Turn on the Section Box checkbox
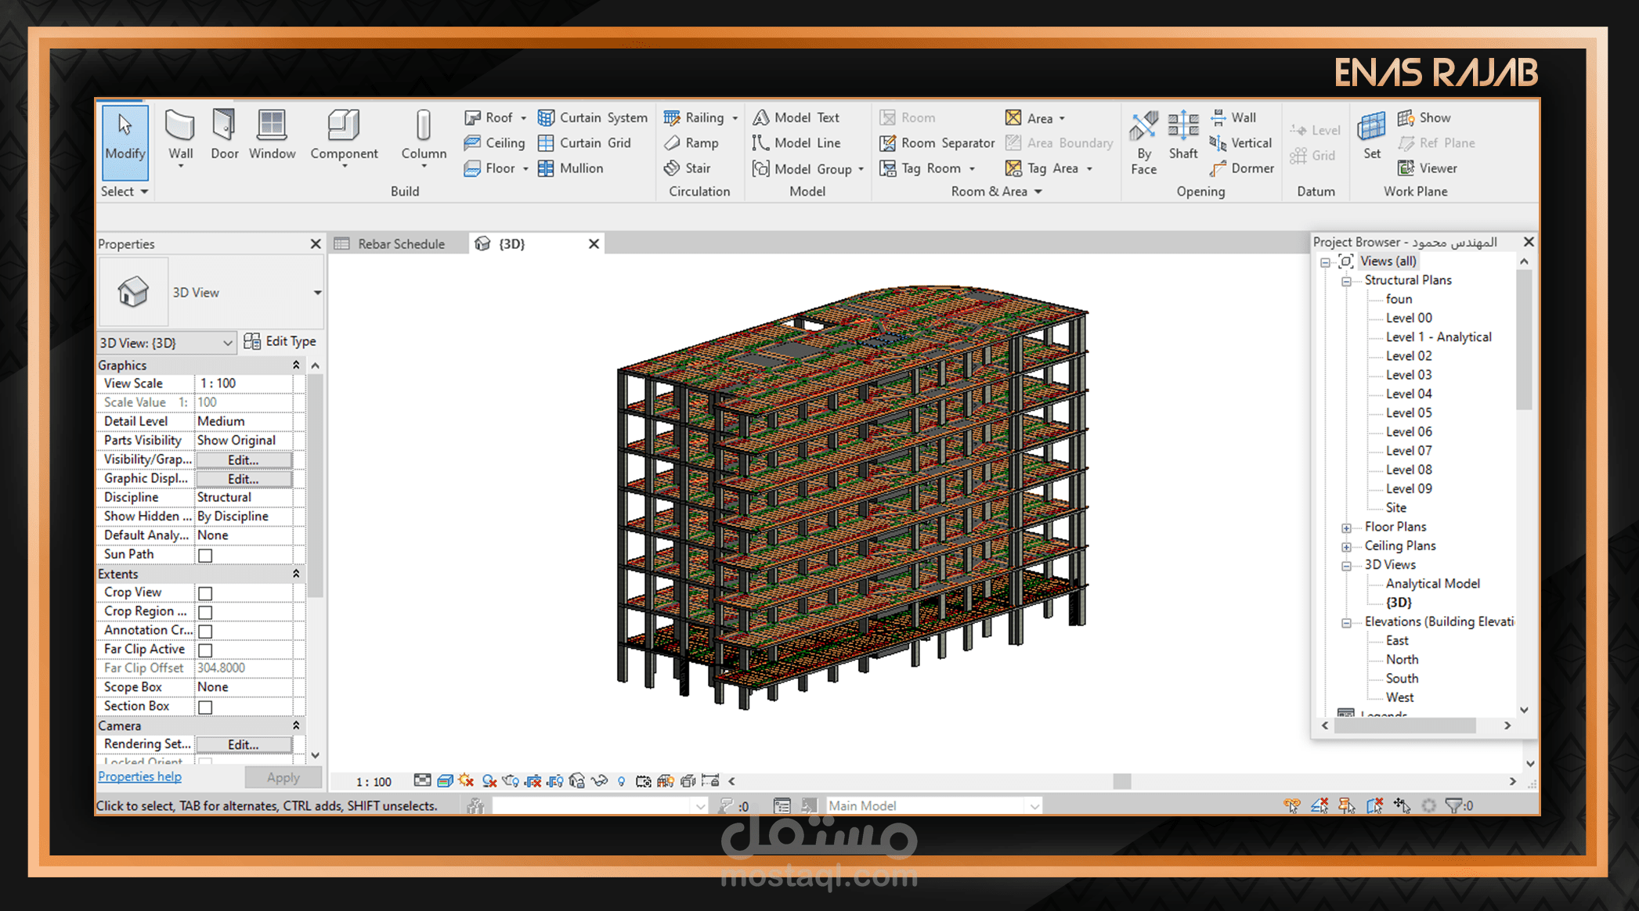 205,707
